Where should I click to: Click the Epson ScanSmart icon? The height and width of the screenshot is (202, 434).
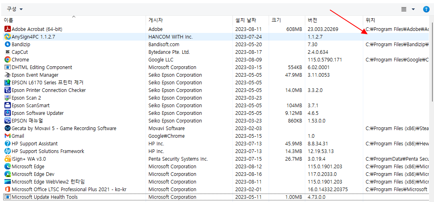tap(8, 105)
